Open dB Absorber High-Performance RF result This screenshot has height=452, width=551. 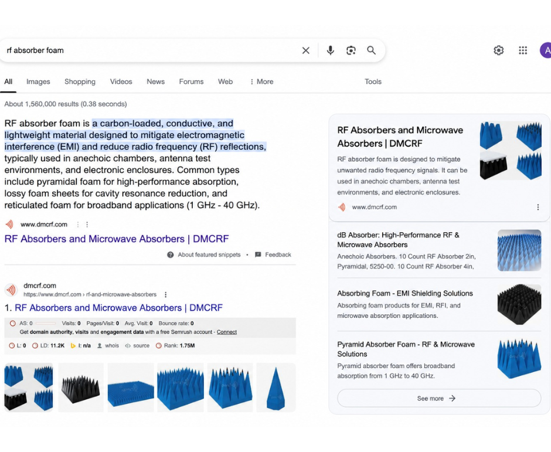click(x=398, y=240)
